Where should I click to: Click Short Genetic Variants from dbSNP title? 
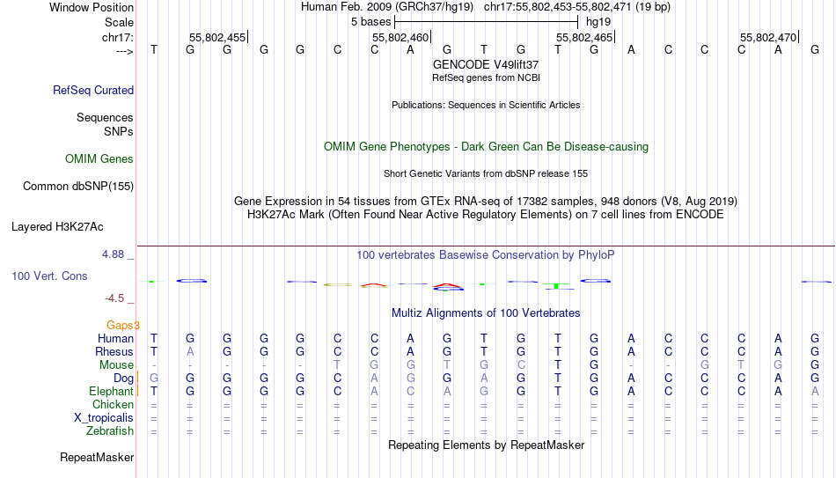[x=486, y=174]
